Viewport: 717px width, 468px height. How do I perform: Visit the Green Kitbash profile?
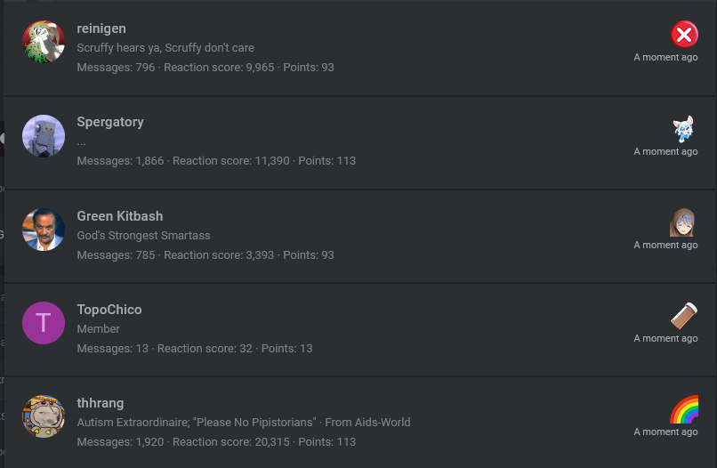(120, 216)
